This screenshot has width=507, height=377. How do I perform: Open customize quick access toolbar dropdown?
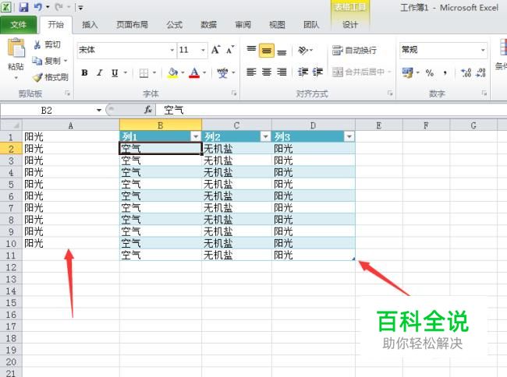pyautogui.click(x=80, y=8)
